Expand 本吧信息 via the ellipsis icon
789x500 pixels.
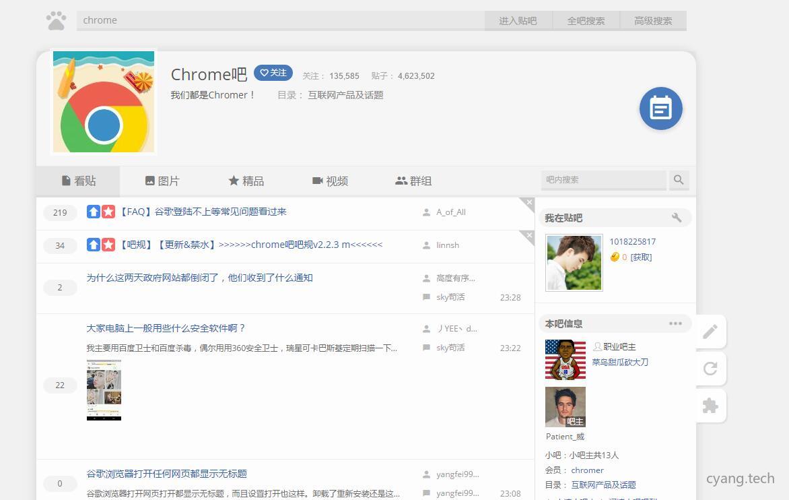[675, 323]
